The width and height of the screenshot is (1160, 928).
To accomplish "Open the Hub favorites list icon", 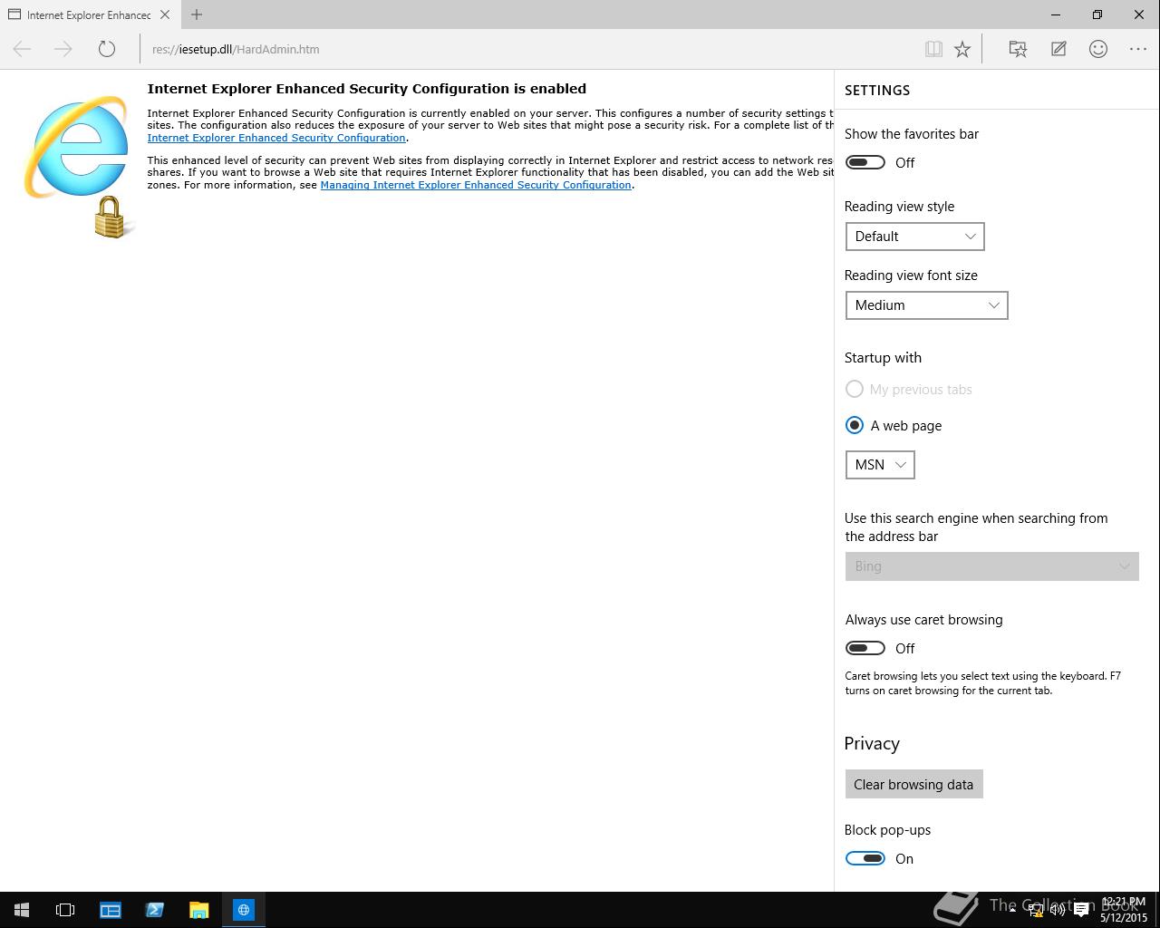I will click(1018, 49).
